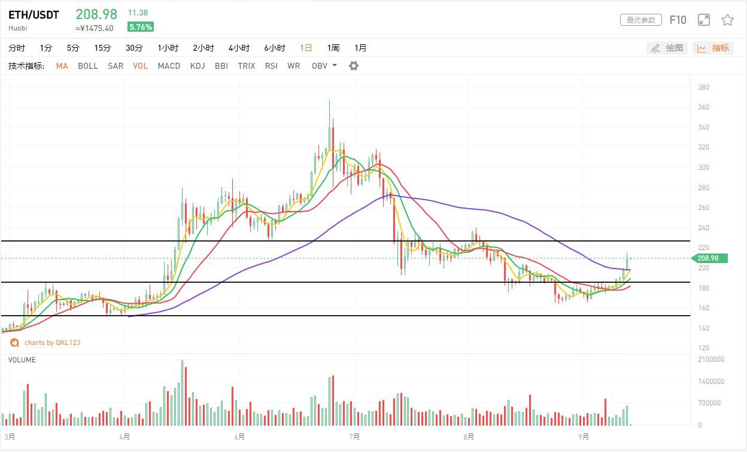The image size is (747, 452).
Task: Switch to 1周 weekly timeframe
Action: click(x=333, y=48)
